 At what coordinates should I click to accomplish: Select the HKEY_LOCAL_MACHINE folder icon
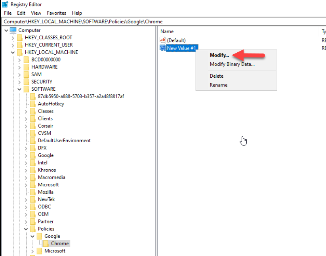click(x=19, y=52)
